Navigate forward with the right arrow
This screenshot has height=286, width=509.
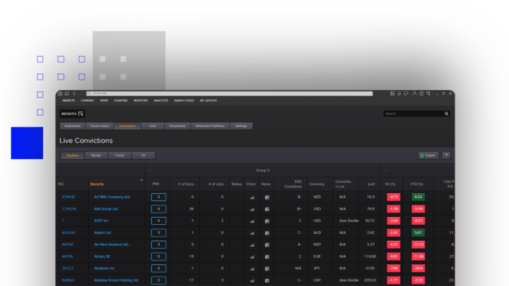tap(81, 93)
